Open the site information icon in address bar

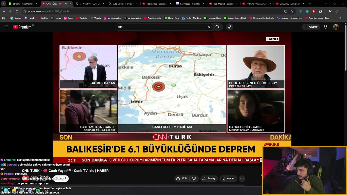click(25, 11)
